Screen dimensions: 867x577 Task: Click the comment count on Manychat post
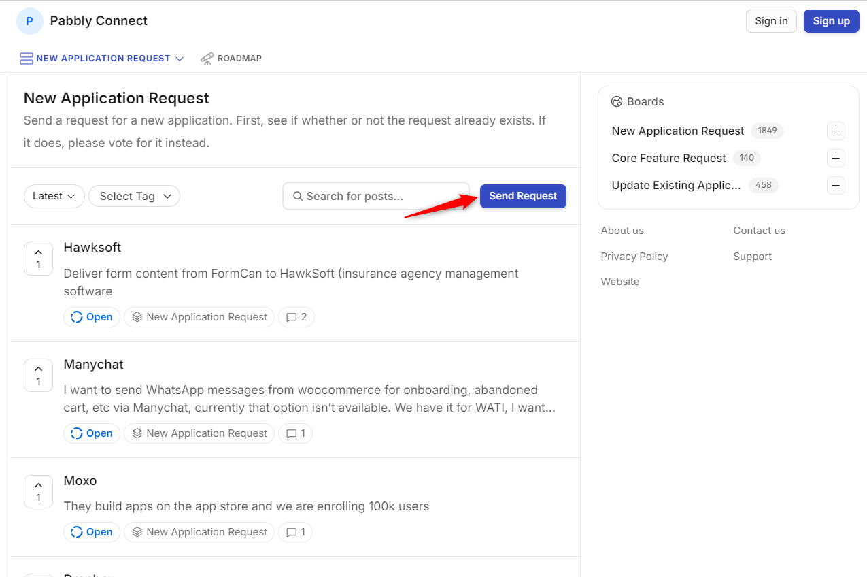pos(296,433)
